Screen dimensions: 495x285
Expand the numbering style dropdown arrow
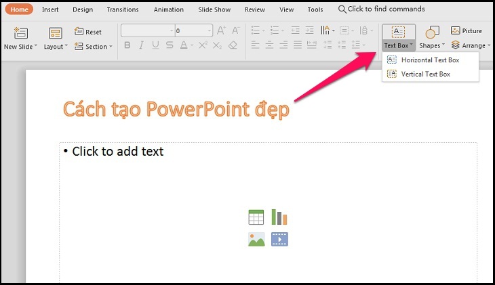283,31
